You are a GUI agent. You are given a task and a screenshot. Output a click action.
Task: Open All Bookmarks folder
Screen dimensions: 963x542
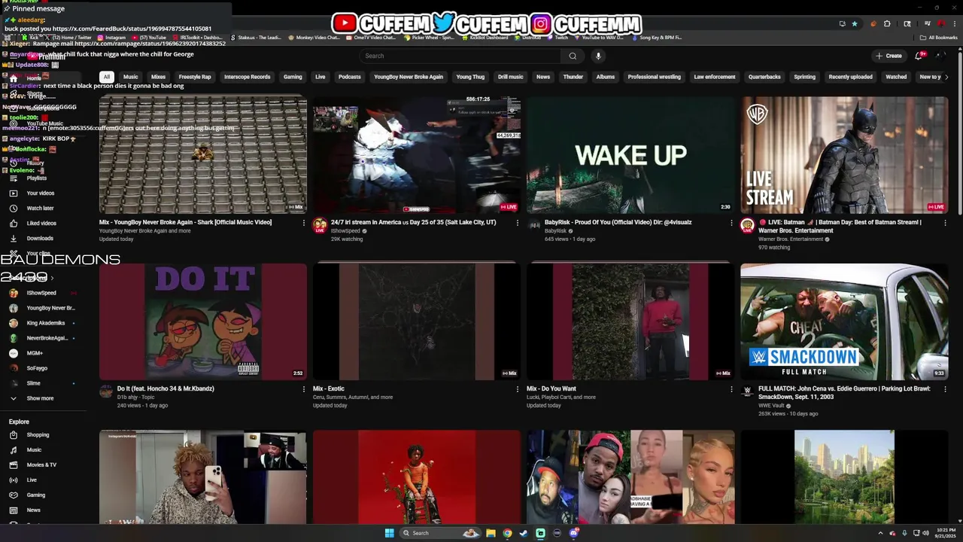[938, 37]
